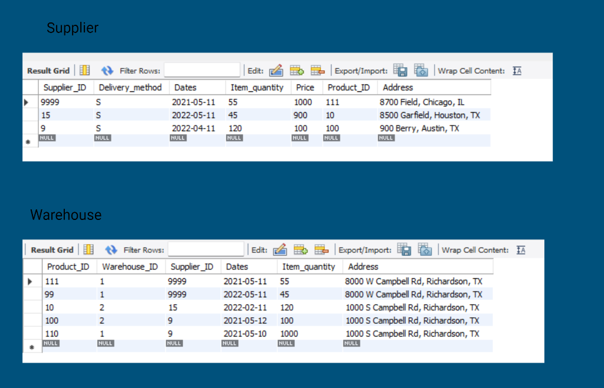Select the Insert New Row icon in Warehouse grid
604x388 pixels.
pos(300,249)
